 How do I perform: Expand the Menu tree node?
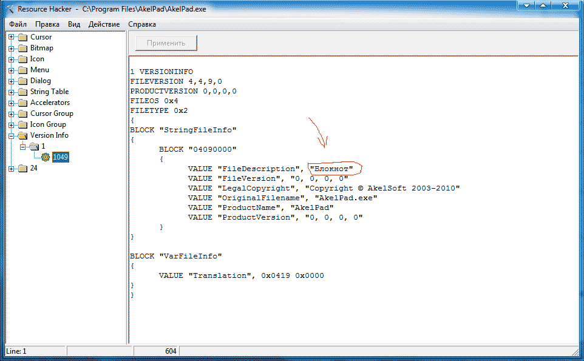click(11, 70)
